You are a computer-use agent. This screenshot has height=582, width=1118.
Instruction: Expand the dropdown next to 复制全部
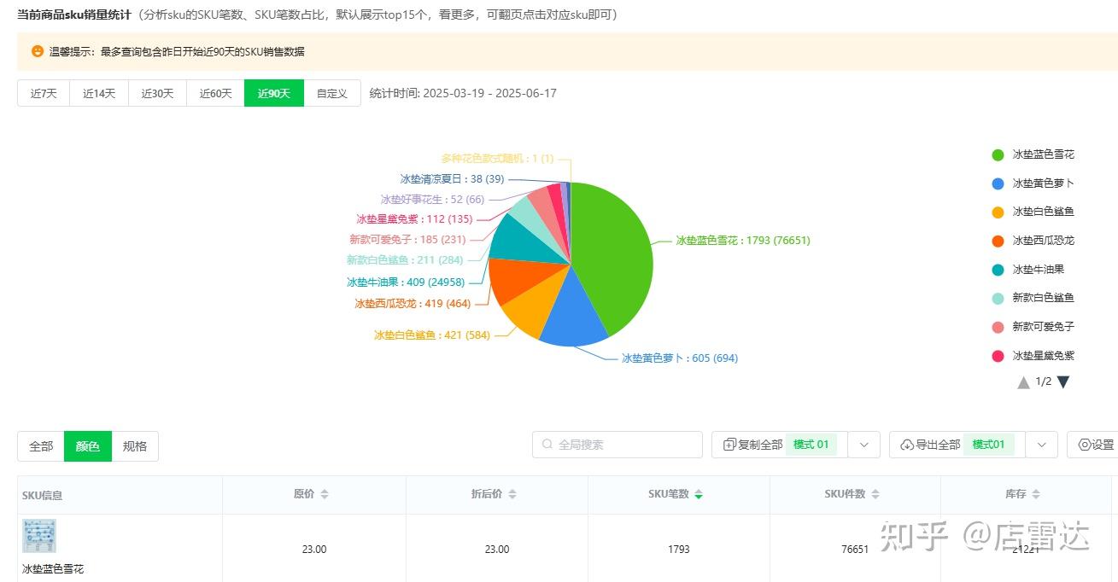point(863,445)
